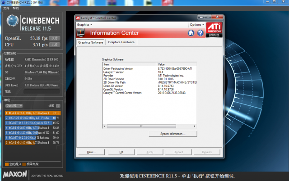Viewport: 289px width, 181px height.
Task: Run the OpenGL benchmark button
Action: 55,38
